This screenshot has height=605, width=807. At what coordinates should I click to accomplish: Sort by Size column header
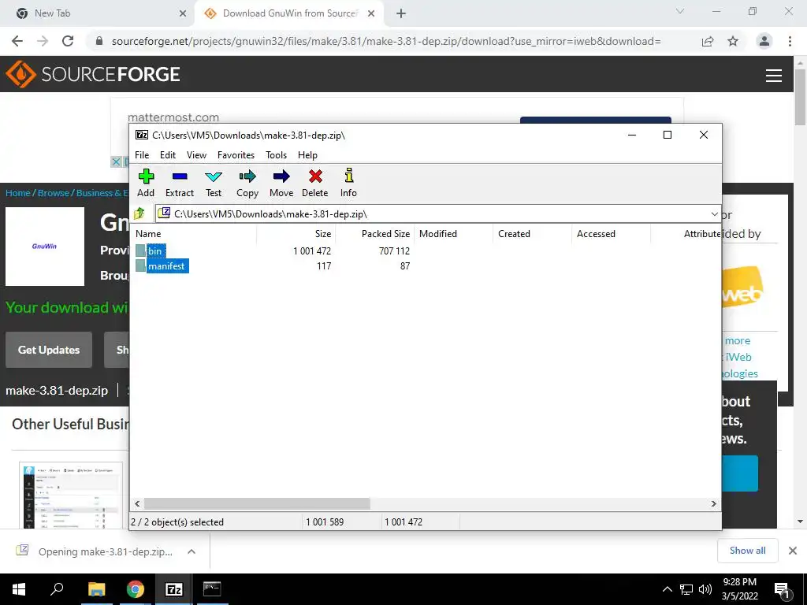(296, 233)
